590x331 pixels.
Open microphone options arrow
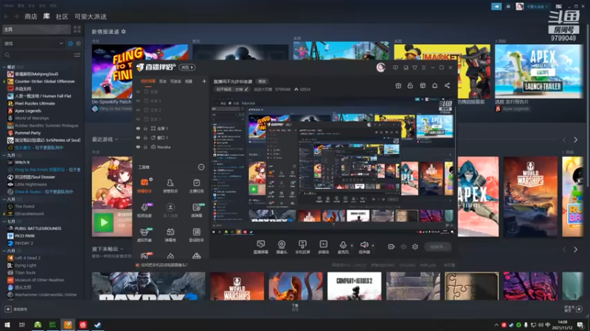352,246
